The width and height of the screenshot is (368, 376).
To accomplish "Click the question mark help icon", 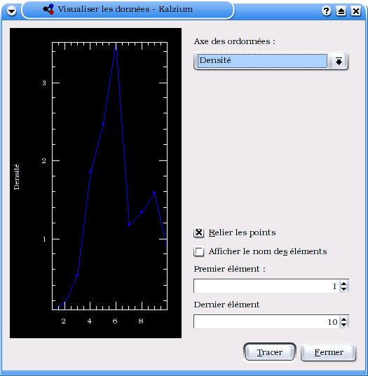I will [x=326, y=11].
